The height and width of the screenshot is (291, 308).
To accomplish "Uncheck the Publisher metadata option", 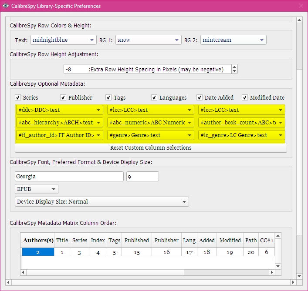I will click(63, 97).
